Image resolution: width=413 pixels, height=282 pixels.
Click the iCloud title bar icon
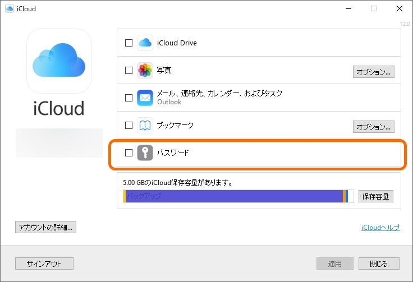click(x=10, y=8)
